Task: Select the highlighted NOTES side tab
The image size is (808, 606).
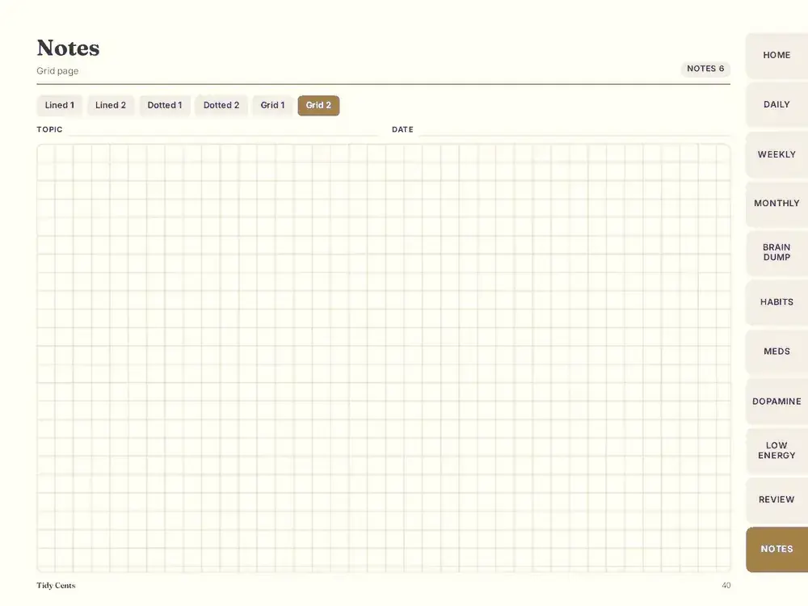Action: 776,549
